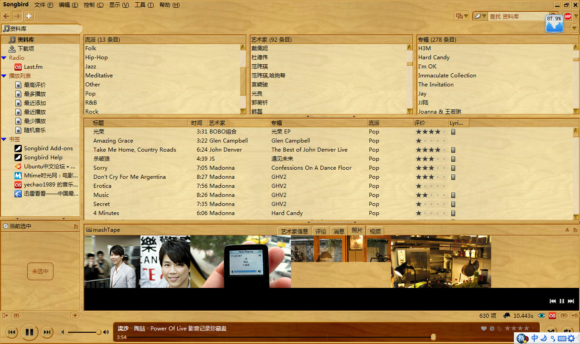The height and width of the screenshot is (344, 580).
Task: Toggle the eye watch-folder status icon
Action: [541, 315]
